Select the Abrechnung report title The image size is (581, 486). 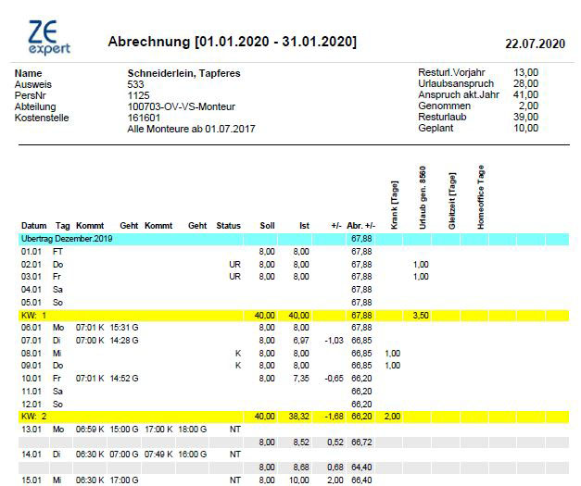coord(232,43)
